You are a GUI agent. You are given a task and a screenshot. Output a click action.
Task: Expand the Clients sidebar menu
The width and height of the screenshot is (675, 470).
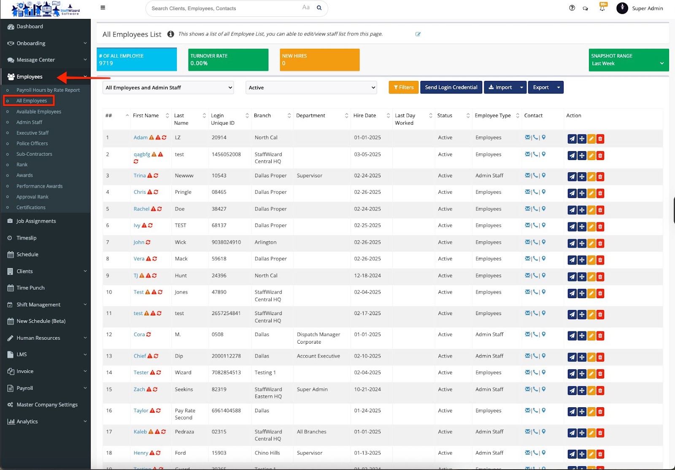[46, 271]
